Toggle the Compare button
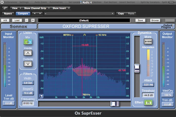Screen dimensions: 176x117 (x=23, y=14)
